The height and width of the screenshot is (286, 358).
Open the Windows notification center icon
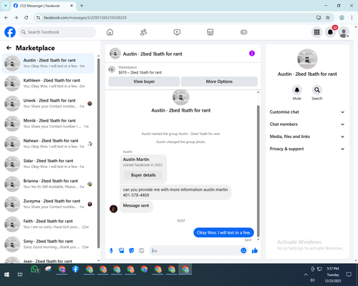[349, 275]
